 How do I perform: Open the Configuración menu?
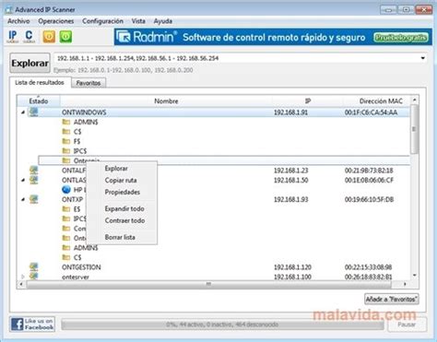click(102, 21)
